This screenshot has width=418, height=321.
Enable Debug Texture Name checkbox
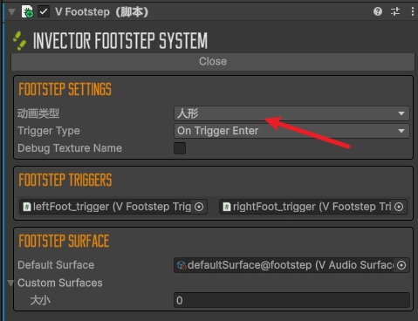[180, 148]
